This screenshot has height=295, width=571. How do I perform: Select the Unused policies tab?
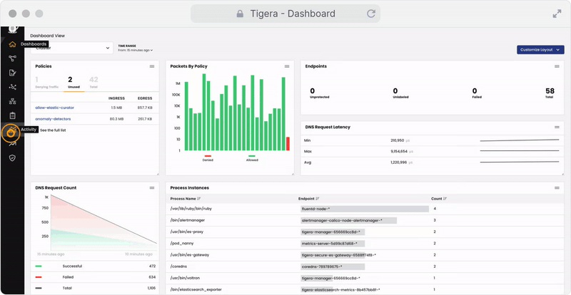74,83
